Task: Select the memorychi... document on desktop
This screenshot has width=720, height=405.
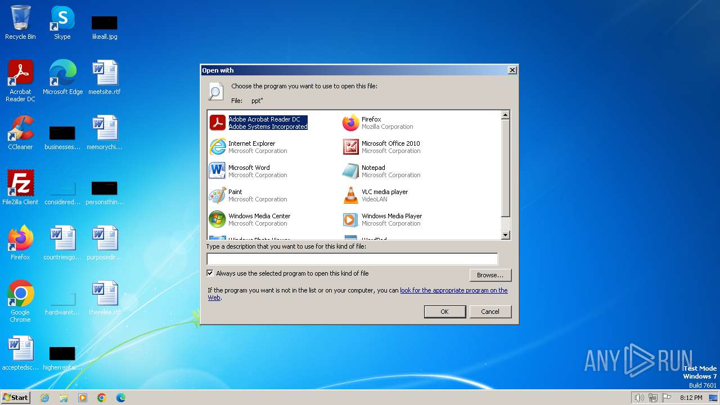Action: pyautogui.click(x=105, y=133)
